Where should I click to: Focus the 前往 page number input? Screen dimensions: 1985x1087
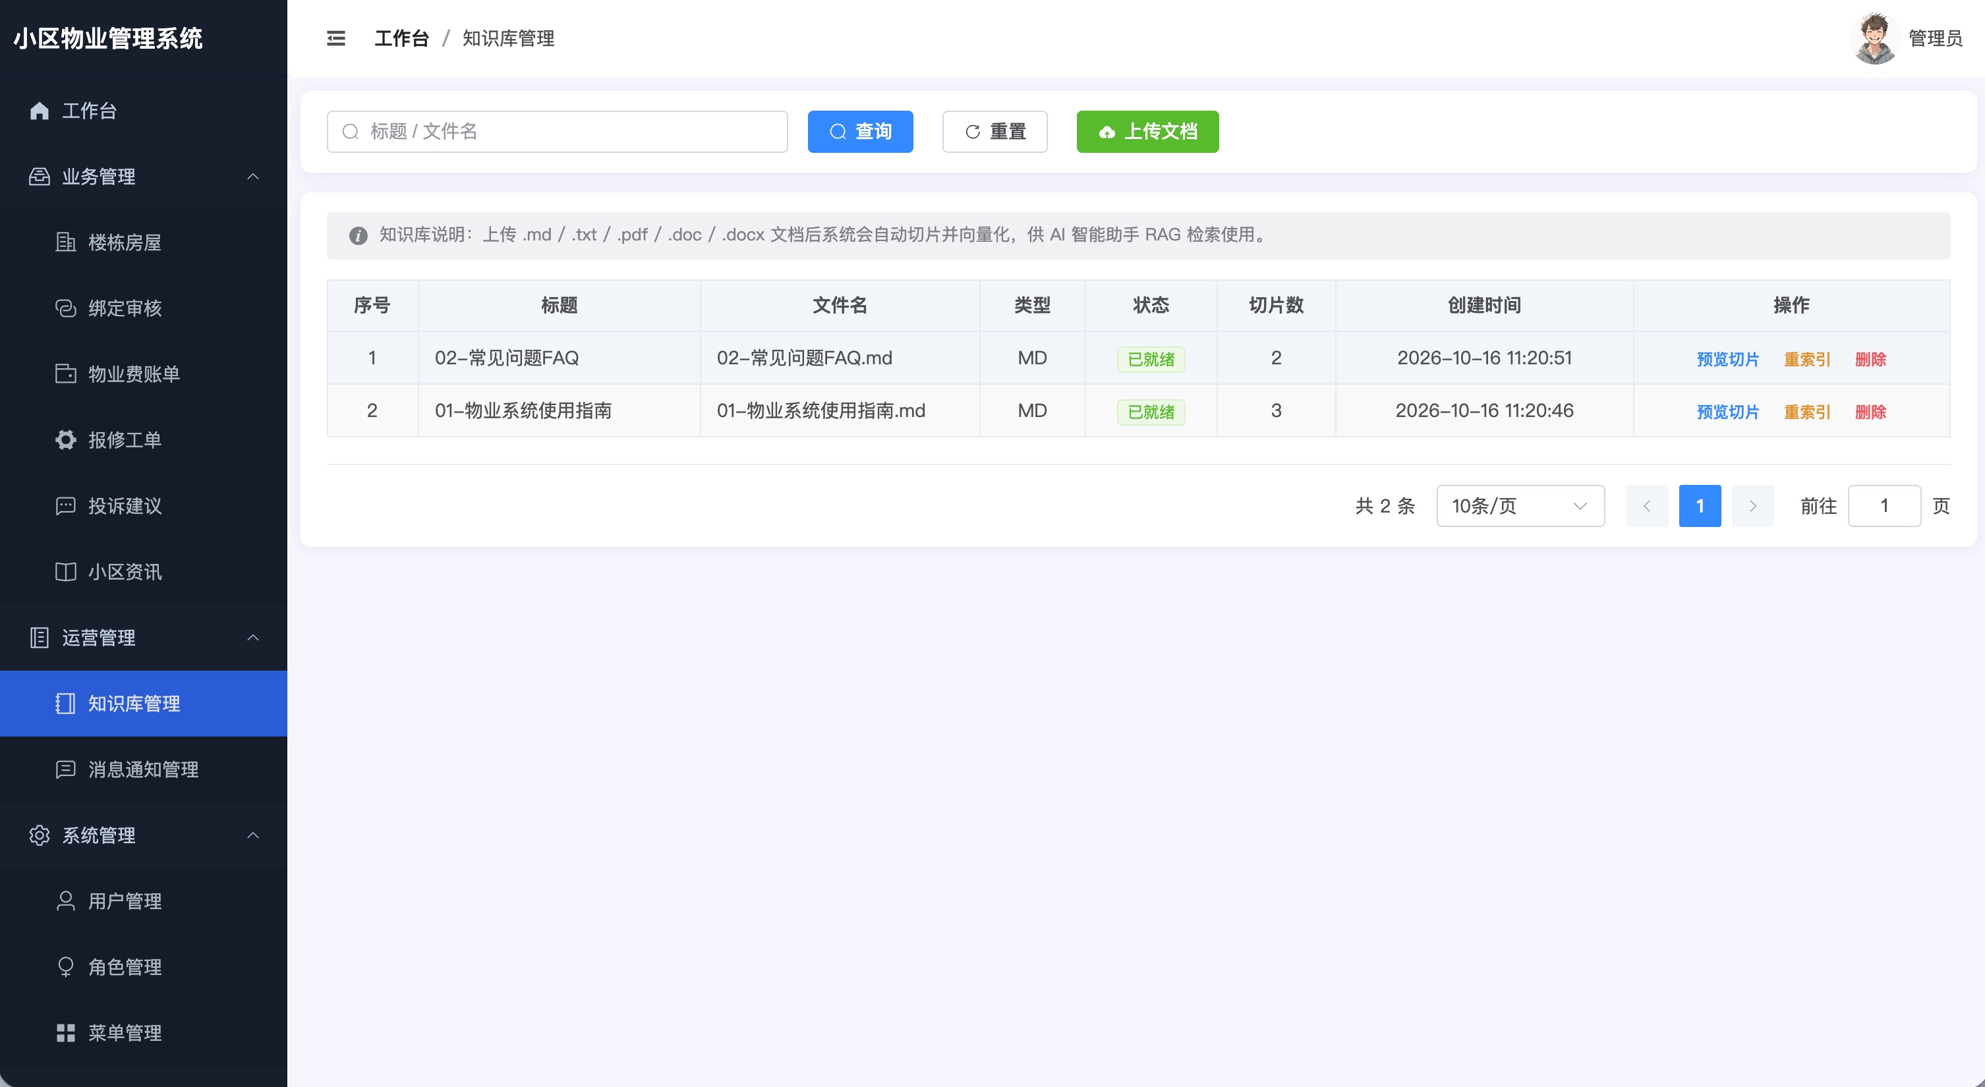click(1884, 506)
